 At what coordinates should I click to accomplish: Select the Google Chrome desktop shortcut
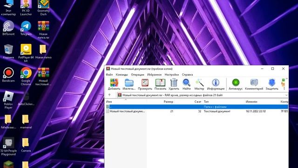26,77
